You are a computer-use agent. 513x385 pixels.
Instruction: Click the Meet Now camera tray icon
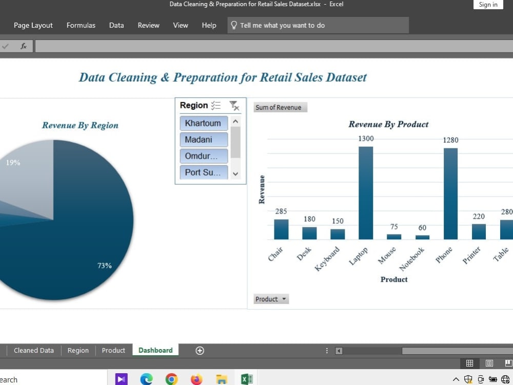coord(481,379)
